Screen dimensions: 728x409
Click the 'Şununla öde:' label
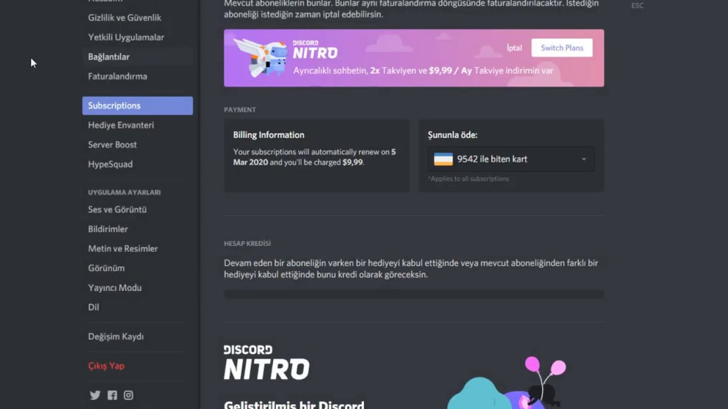pos(452,135)
